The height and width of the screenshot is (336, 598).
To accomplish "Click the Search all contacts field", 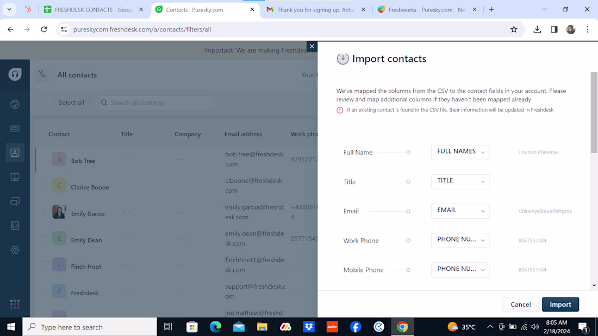I will point(155,102).
